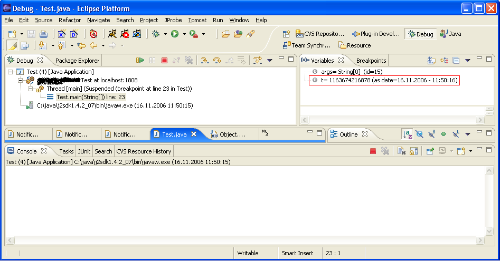Go Back with the yellow left arrow
The image size is (500, 270).
93,45
